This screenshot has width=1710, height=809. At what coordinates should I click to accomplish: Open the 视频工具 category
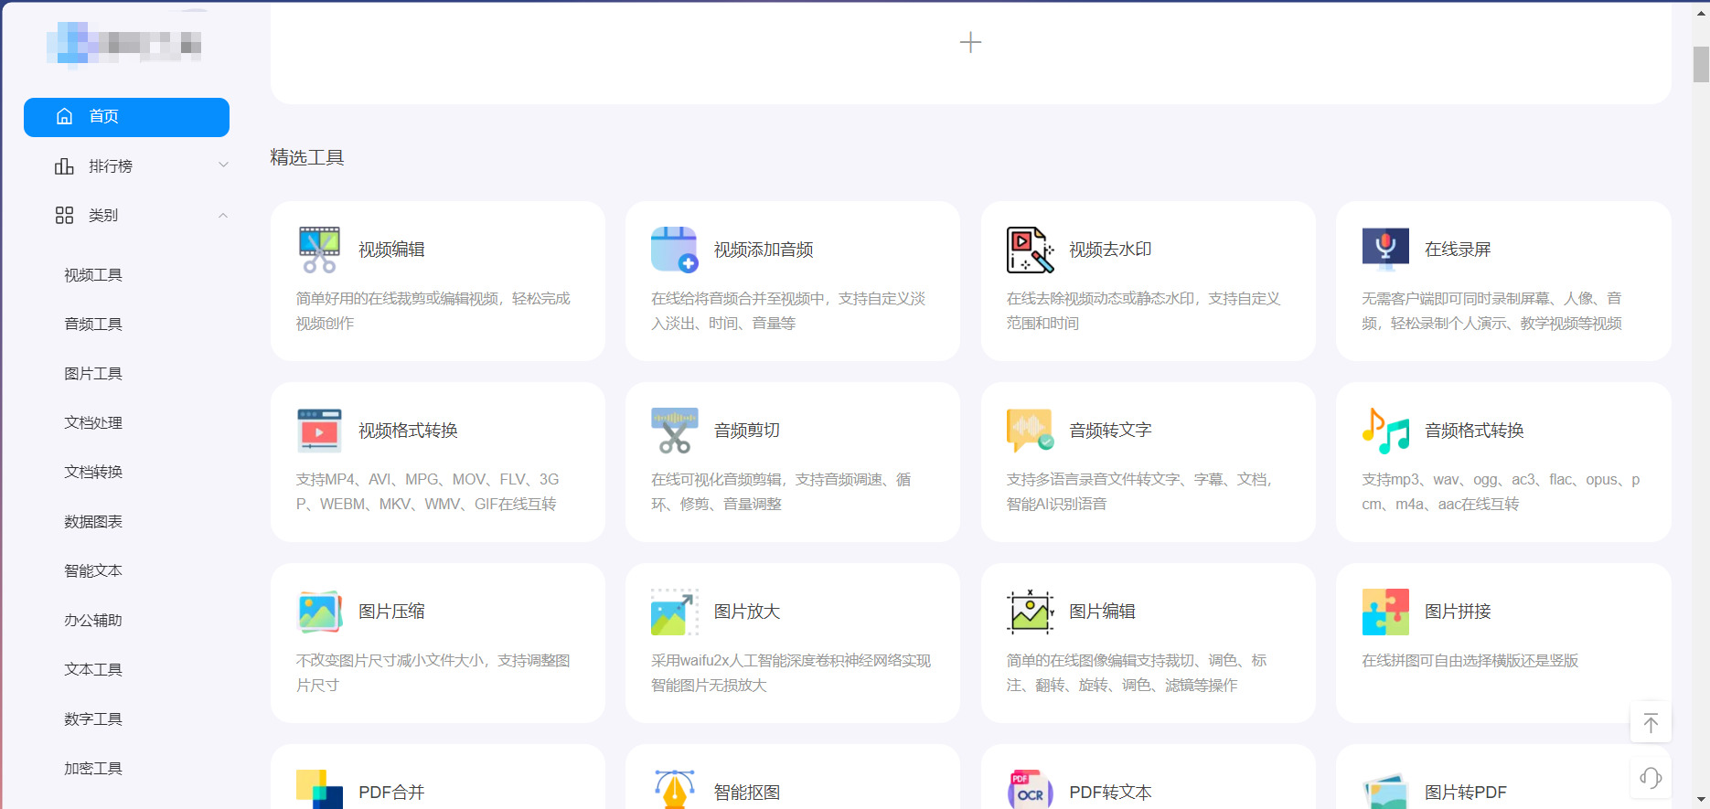93,275
